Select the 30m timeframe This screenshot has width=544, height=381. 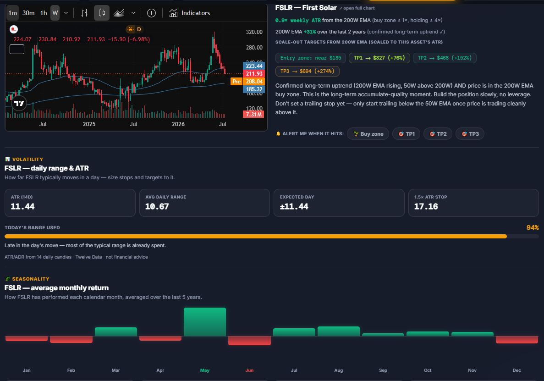coord(28,13)
